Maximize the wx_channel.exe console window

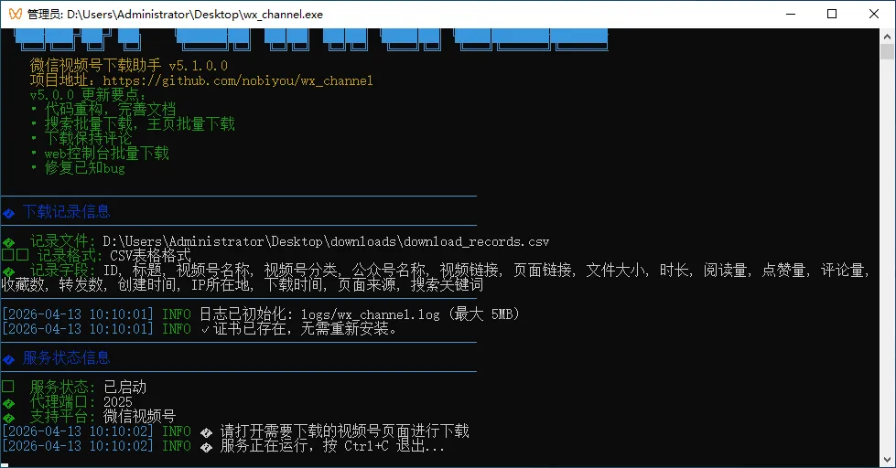[832, 14]
